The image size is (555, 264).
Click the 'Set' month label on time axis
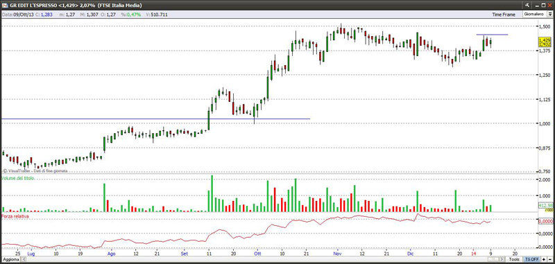(x=185, y=254)
